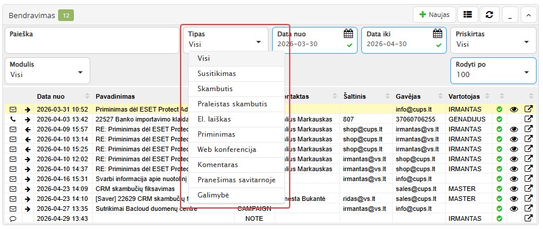Select Priminimas type option
The image size is (543, 229).
pos(236,134)
